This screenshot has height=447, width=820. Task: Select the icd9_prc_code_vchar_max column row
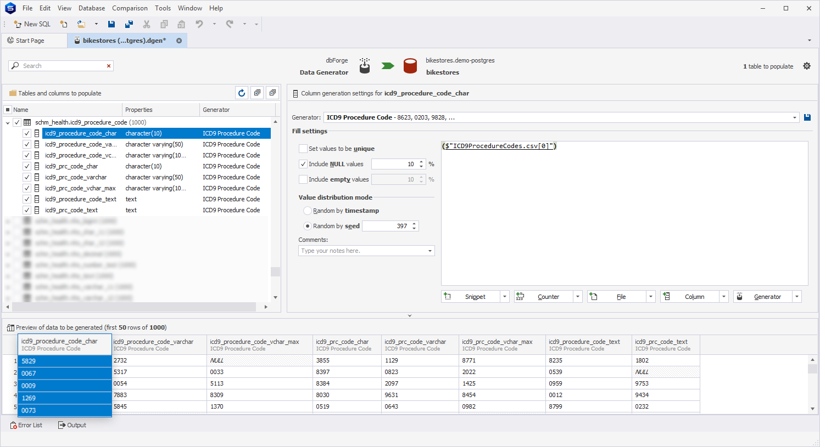[x=157, y=188]
